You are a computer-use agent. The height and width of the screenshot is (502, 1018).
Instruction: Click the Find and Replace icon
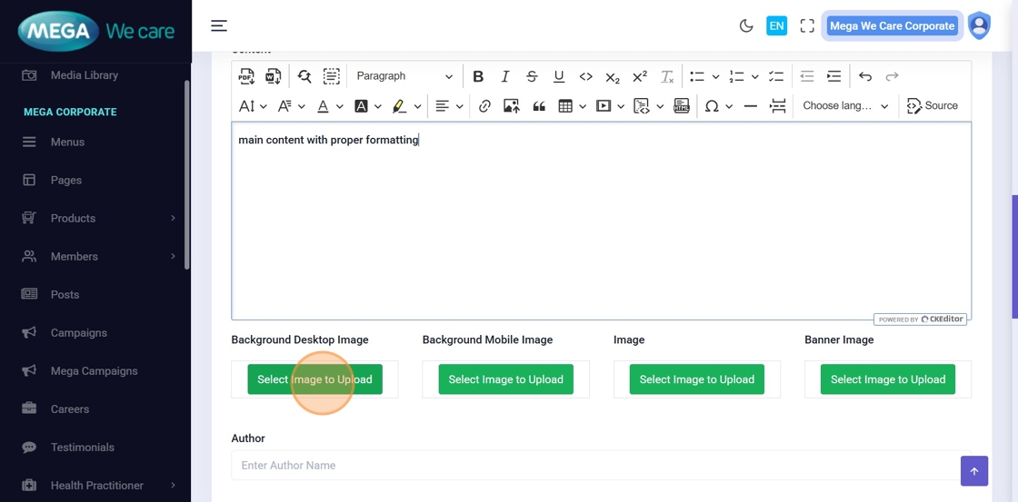click(304, 76)
